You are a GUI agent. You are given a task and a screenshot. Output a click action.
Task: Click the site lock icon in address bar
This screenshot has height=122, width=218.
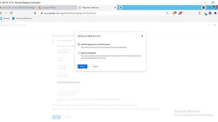point(42,13)
